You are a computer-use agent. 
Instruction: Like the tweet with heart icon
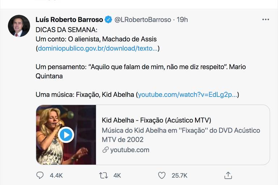(x=162, y=175)
